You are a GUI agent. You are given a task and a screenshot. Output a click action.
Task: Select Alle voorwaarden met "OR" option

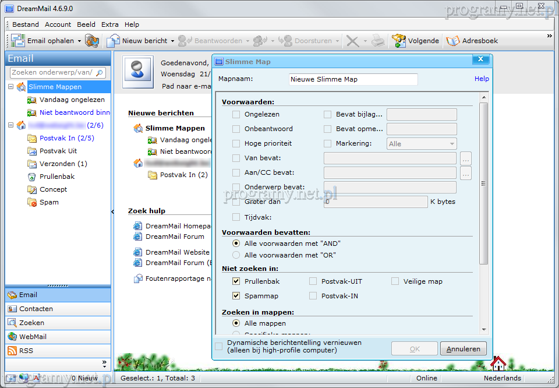click(x=236, y=255)
